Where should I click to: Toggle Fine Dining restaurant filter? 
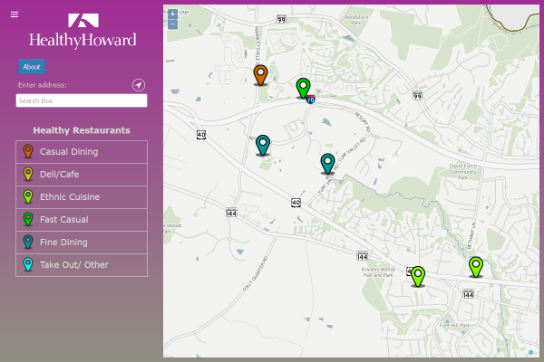coord(82,243)
